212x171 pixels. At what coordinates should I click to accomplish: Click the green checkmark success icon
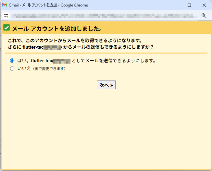pyautogui.click(x=6, y=28)
